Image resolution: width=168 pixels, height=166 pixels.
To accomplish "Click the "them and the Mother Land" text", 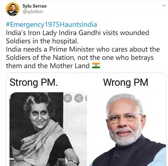I will 48,66.
